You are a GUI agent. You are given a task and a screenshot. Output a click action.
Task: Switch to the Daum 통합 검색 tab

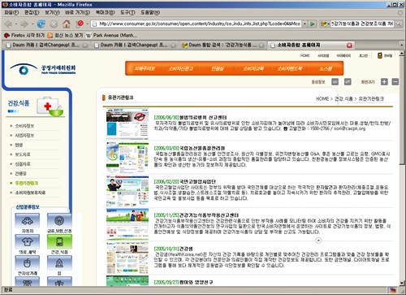click(223, 46)
